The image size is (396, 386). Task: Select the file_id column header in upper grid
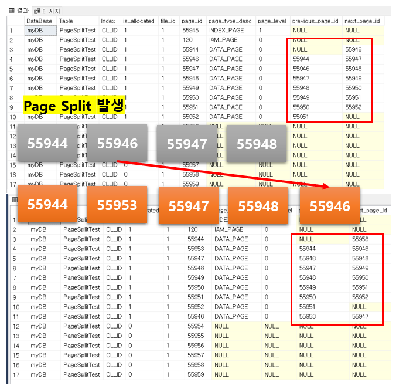coord(169,21)
